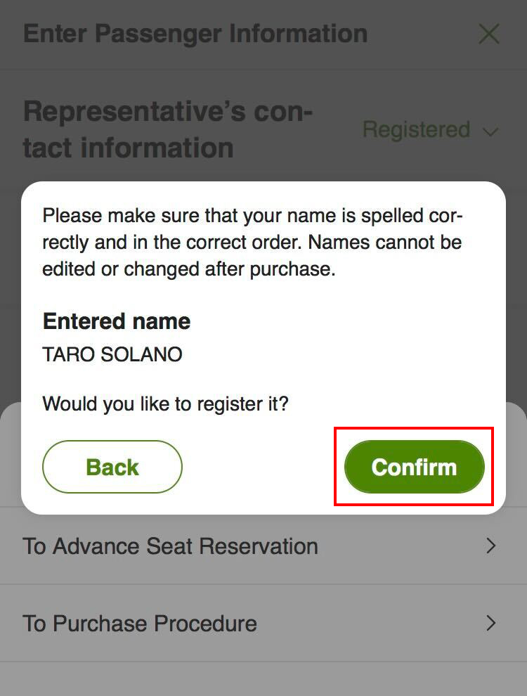The image size is (527, 696).
Task: Go to To Purchase Procedure
Action: [140, 624]
